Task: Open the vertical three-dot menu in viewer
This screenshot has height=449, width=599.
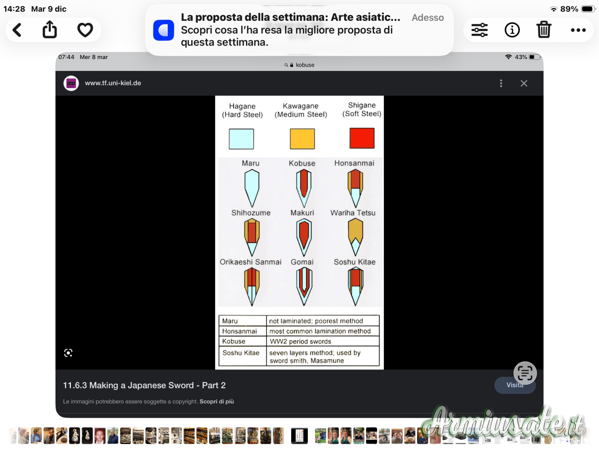Action: point(501,83)
